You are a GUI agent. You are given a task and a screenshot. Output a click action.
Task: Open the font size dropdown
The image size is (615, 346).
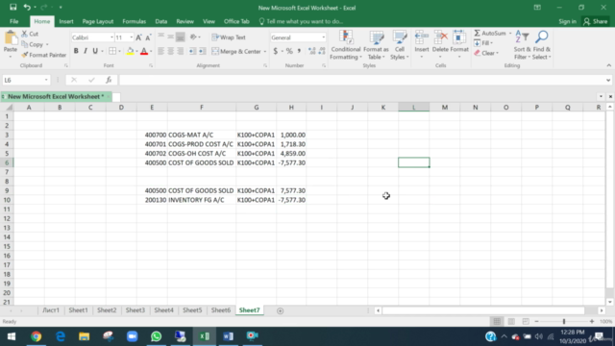[x=131, y=37]
